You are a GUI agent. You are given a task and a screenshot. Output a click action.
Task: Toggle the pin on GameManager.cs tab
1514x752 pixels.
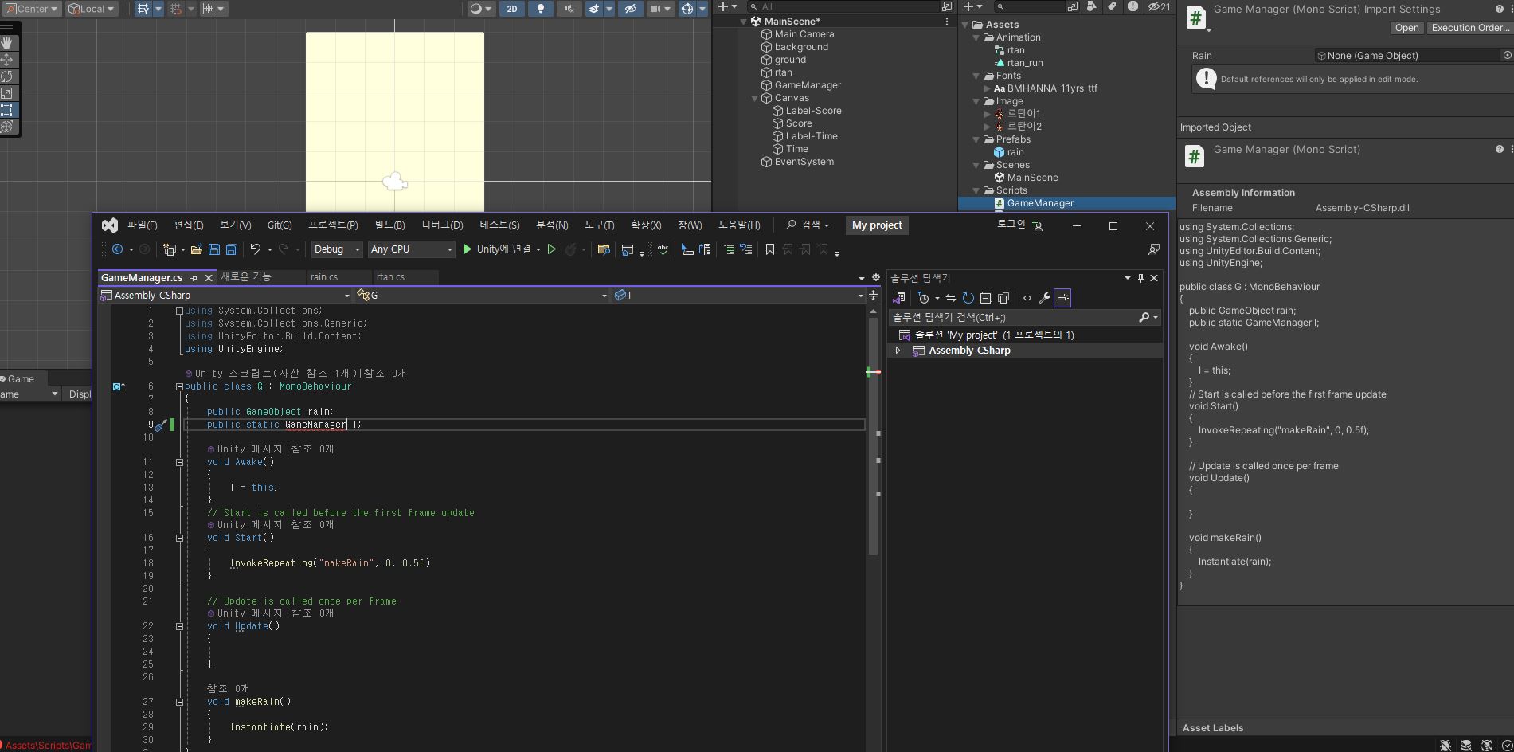click(x=194, y=278)
